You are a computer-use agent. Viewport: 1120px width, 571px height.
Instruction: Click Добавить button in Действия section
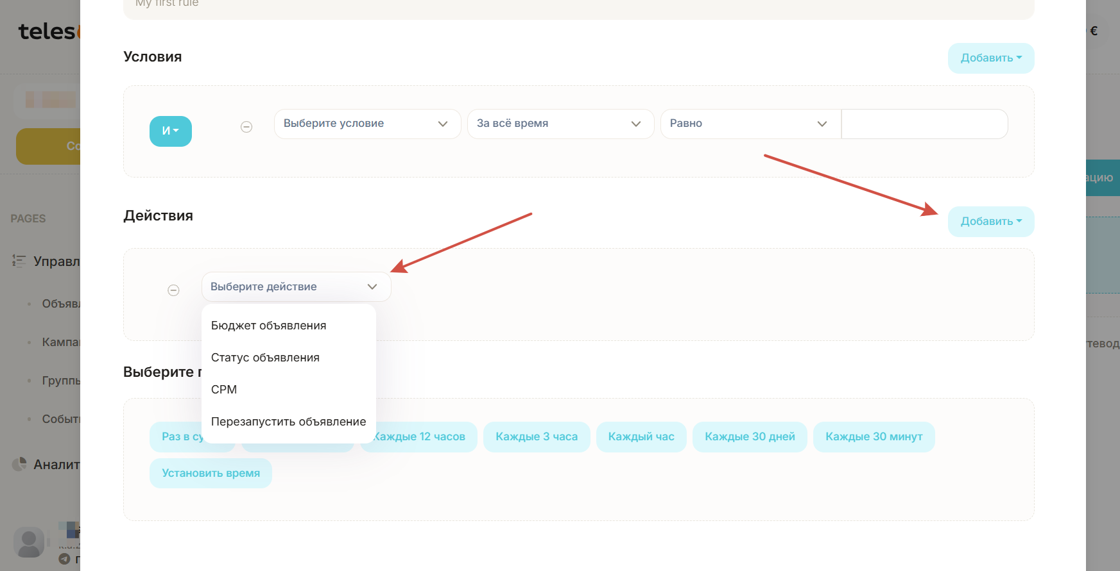click(x=990, y=222)
